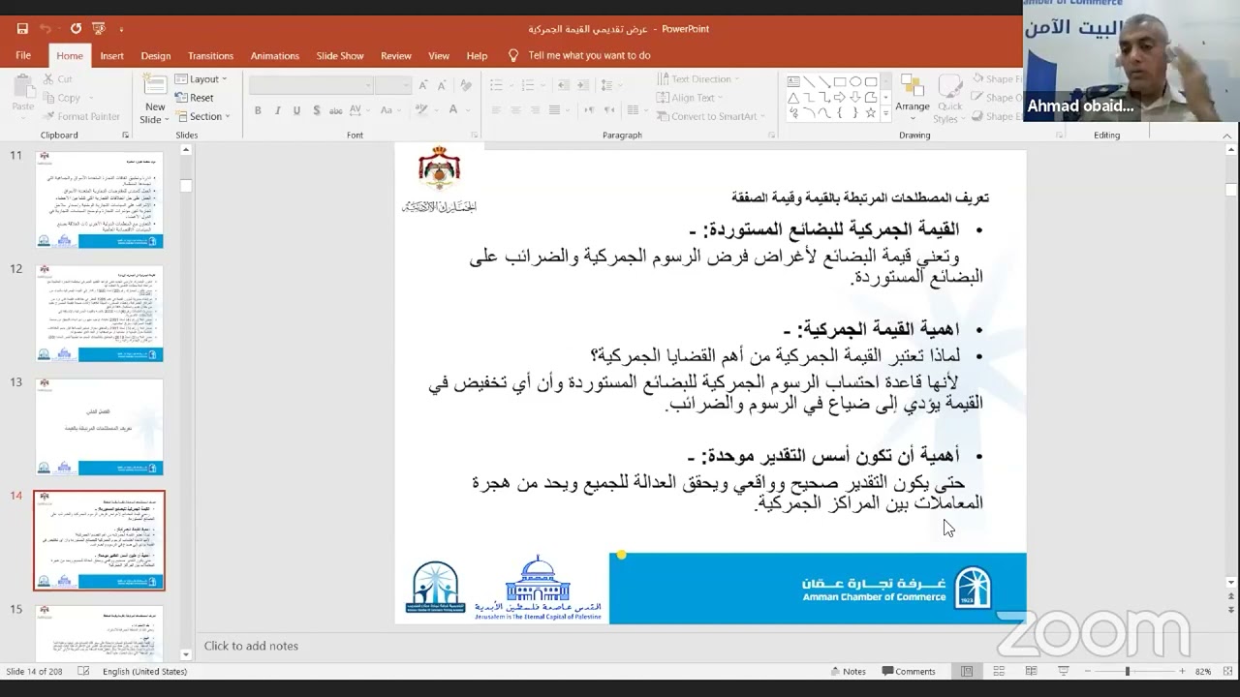Open Customize Quick Access Toolbar dropdown
The image size is (1240, 697).
[121, 30]
